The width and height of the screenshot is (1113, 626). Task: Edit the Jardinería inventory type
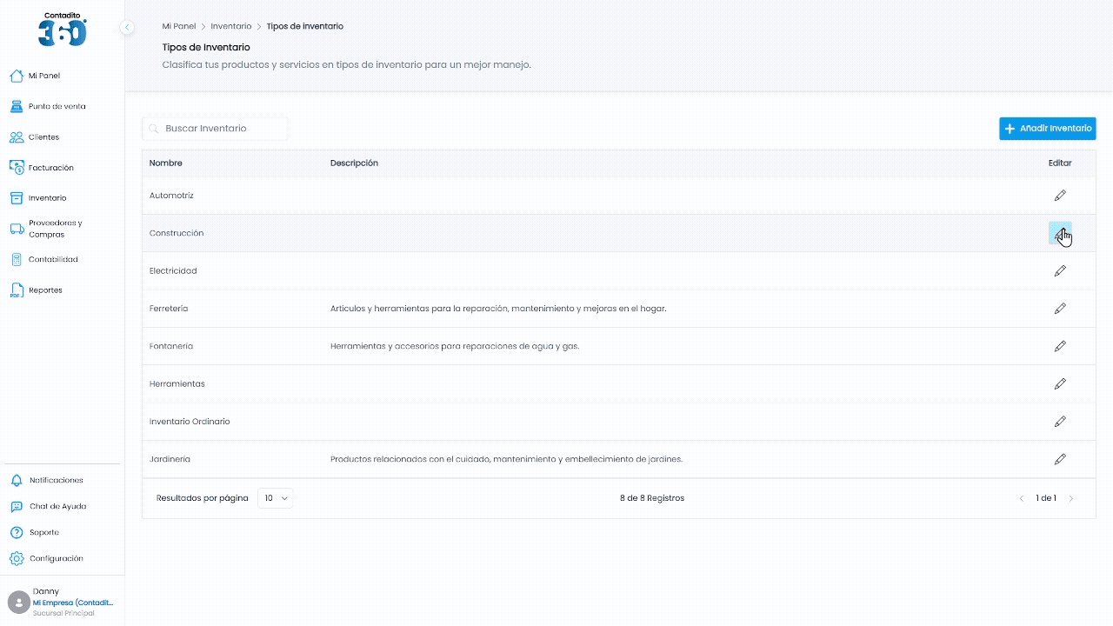(1060, 459)
